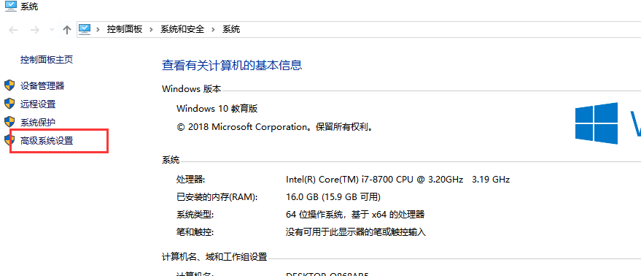Click Windows 10 教育版 text
The image size is (641, 276).
(x=217, y=109)
